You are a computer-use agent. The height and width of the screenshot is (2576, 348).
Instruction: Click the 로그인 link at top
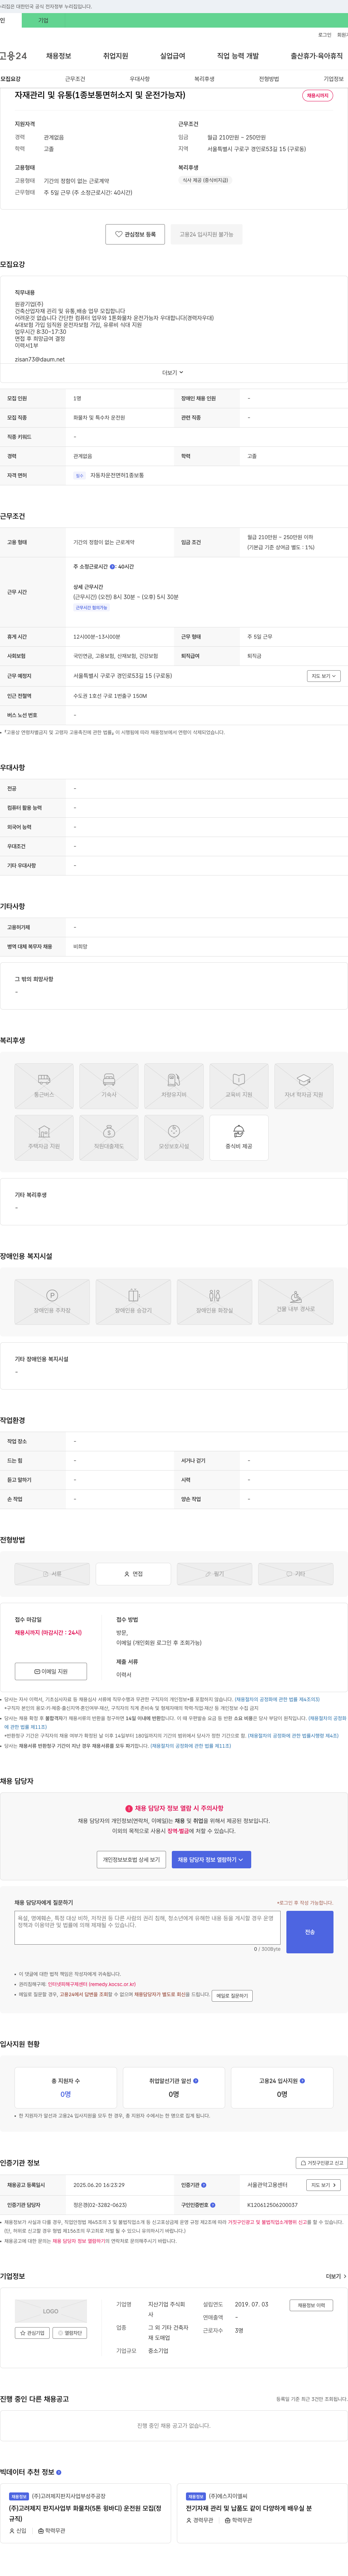click(325, 35)
